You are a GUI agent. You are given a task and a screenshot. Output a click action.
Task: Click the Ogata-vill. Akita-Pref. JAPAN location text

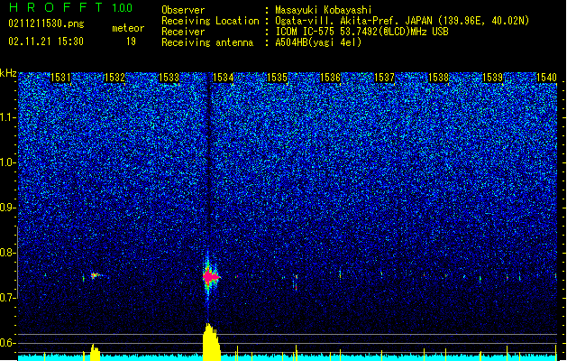402,21
